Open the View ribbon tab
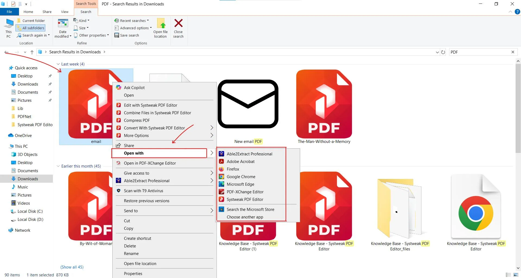Viewport: 521px width, 278px height. [65, 12]
